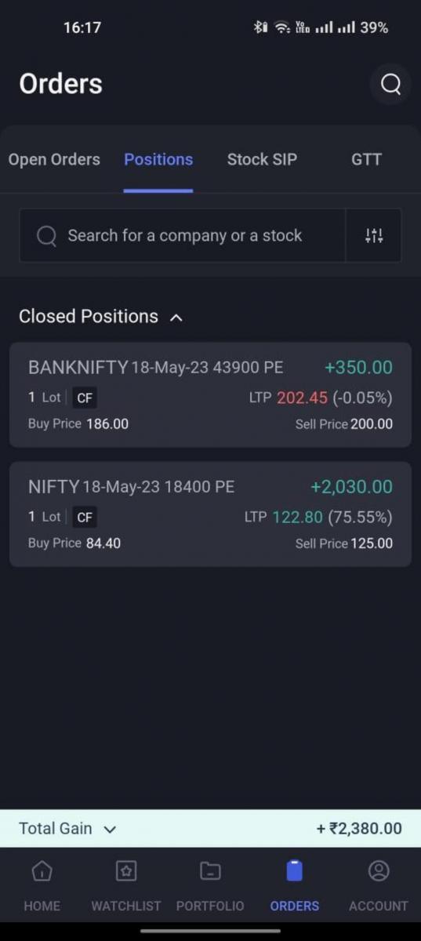421x941 pixels.
Task: Open the Watchlist star icon
Action: [x=126, y=871]
